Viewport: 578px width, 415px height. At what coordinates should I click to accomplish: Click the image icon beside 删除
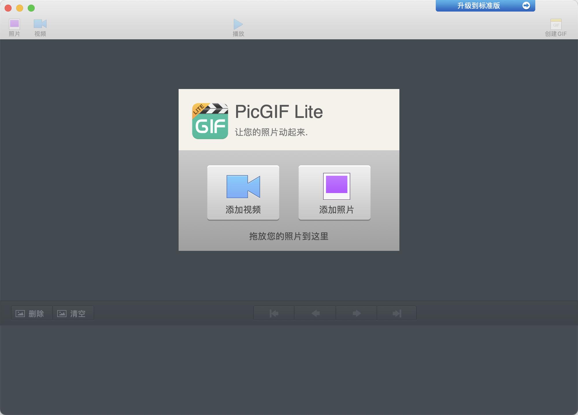(20, 313)
